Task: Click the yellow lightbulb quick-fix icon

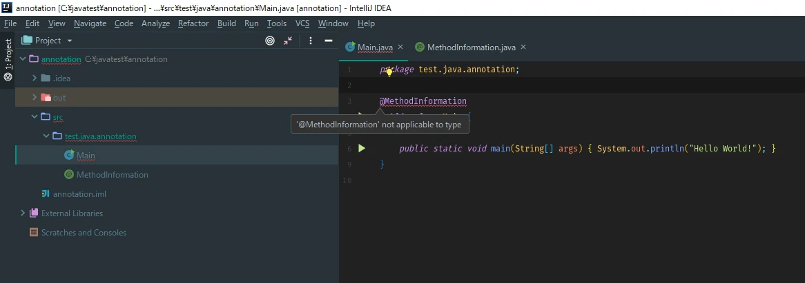Action: tap(389, 73)
